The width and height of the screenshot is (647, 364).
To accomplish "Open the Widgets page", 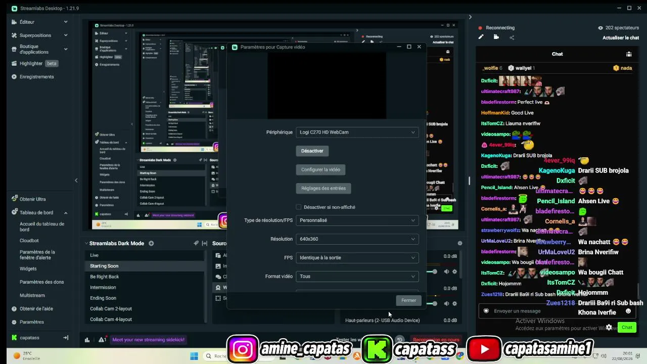I will click(28, 269).
